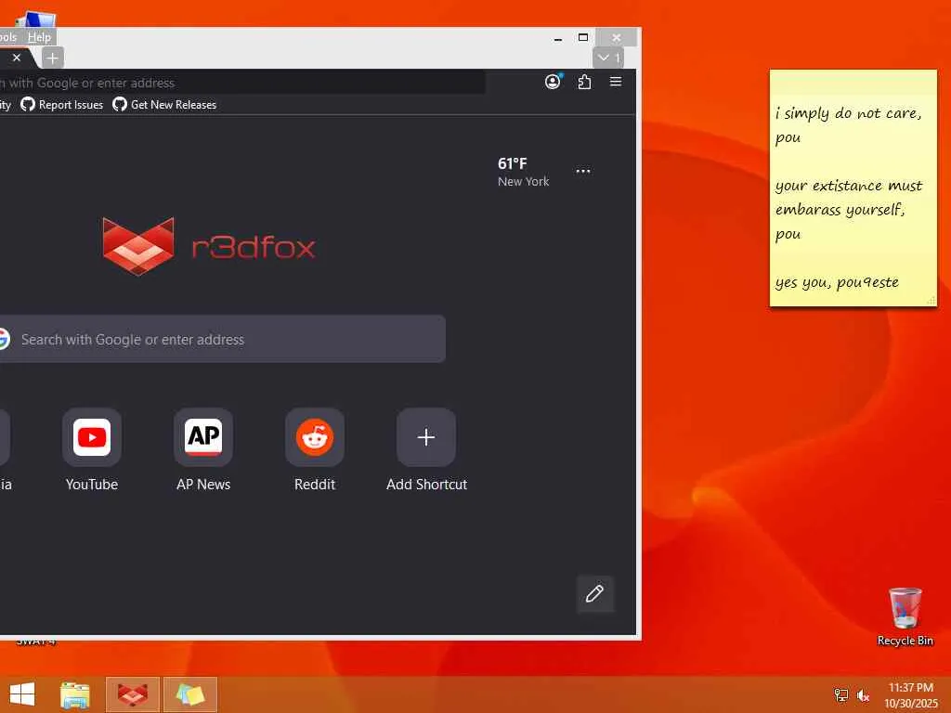This screenshot has height=713, width=951.
Task: Click inside the yellow sticky note text
Action: (x=853, y=197)
